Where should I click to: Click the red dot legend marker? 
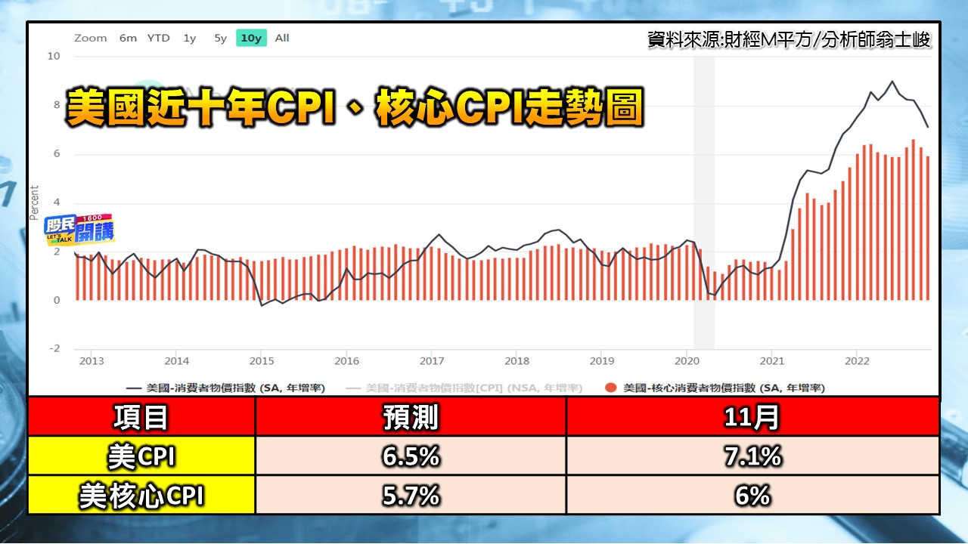(x=610, y=388)
